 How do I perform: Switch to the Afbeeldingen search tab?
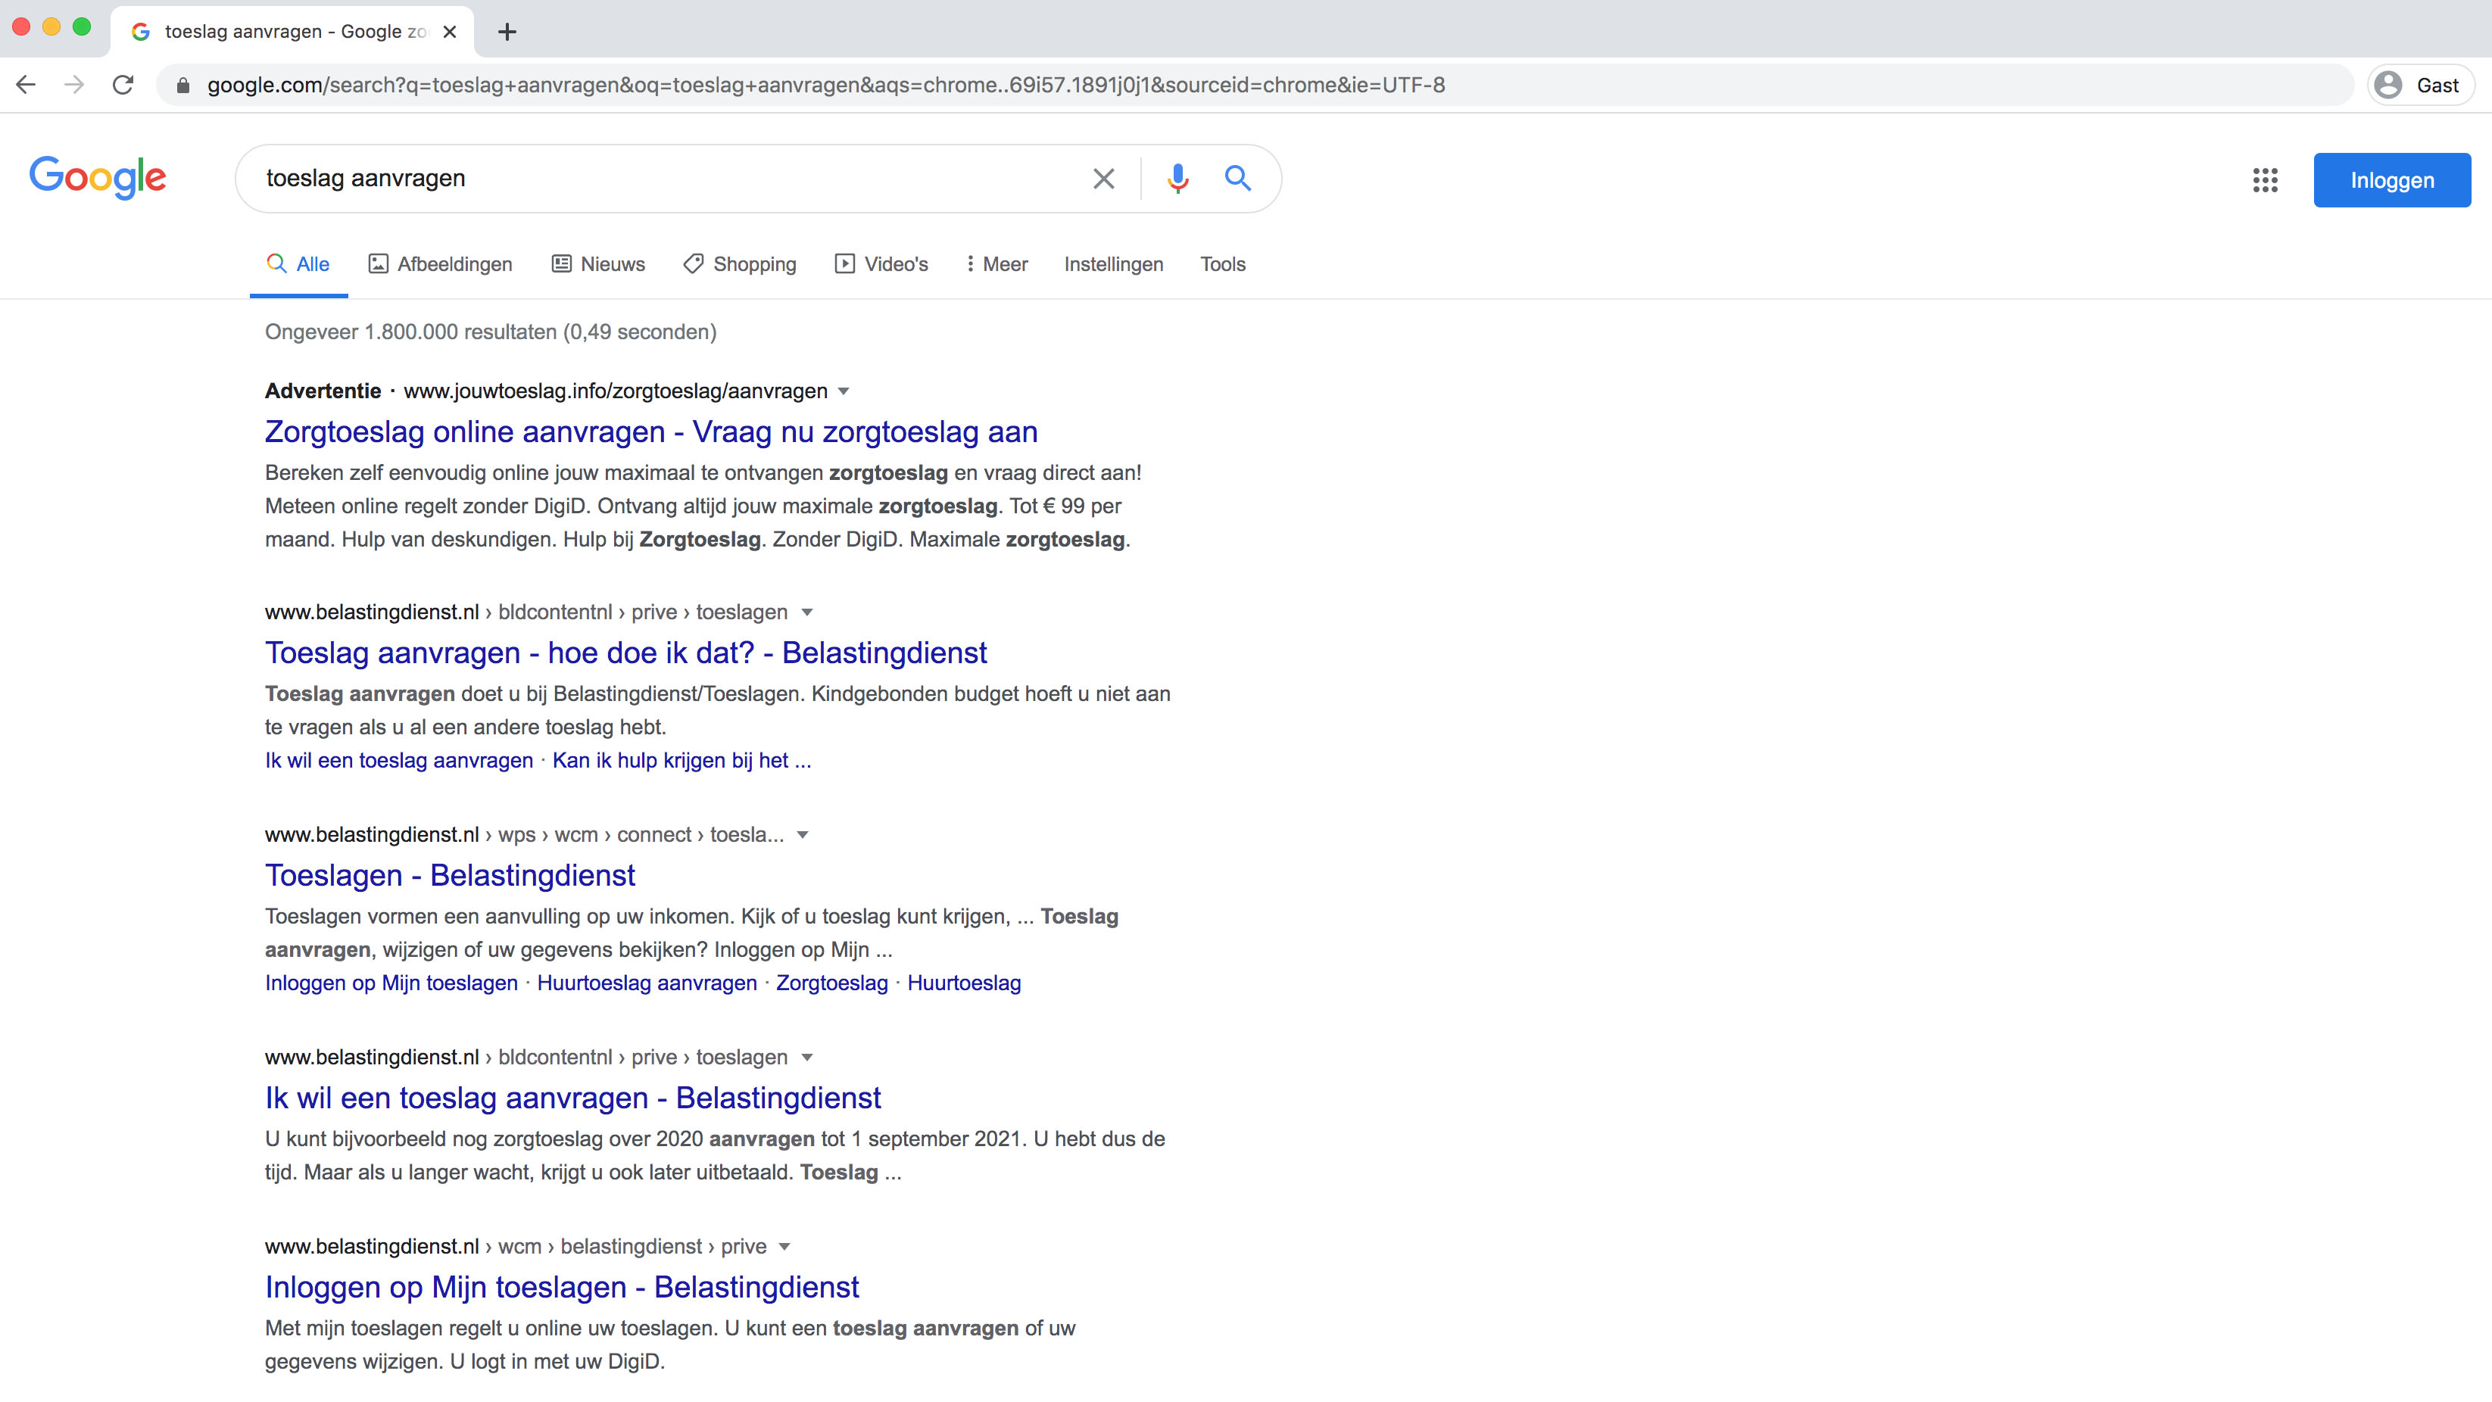click(x=439, y=264)
